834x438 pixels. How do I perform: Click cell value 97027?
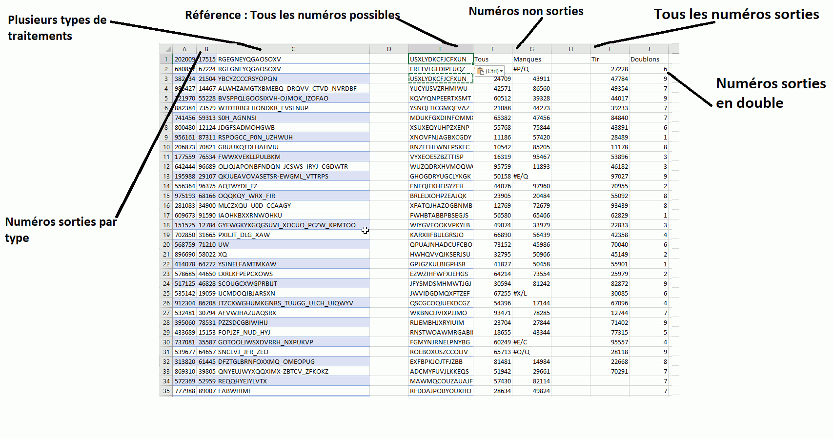tap(610, 176)
